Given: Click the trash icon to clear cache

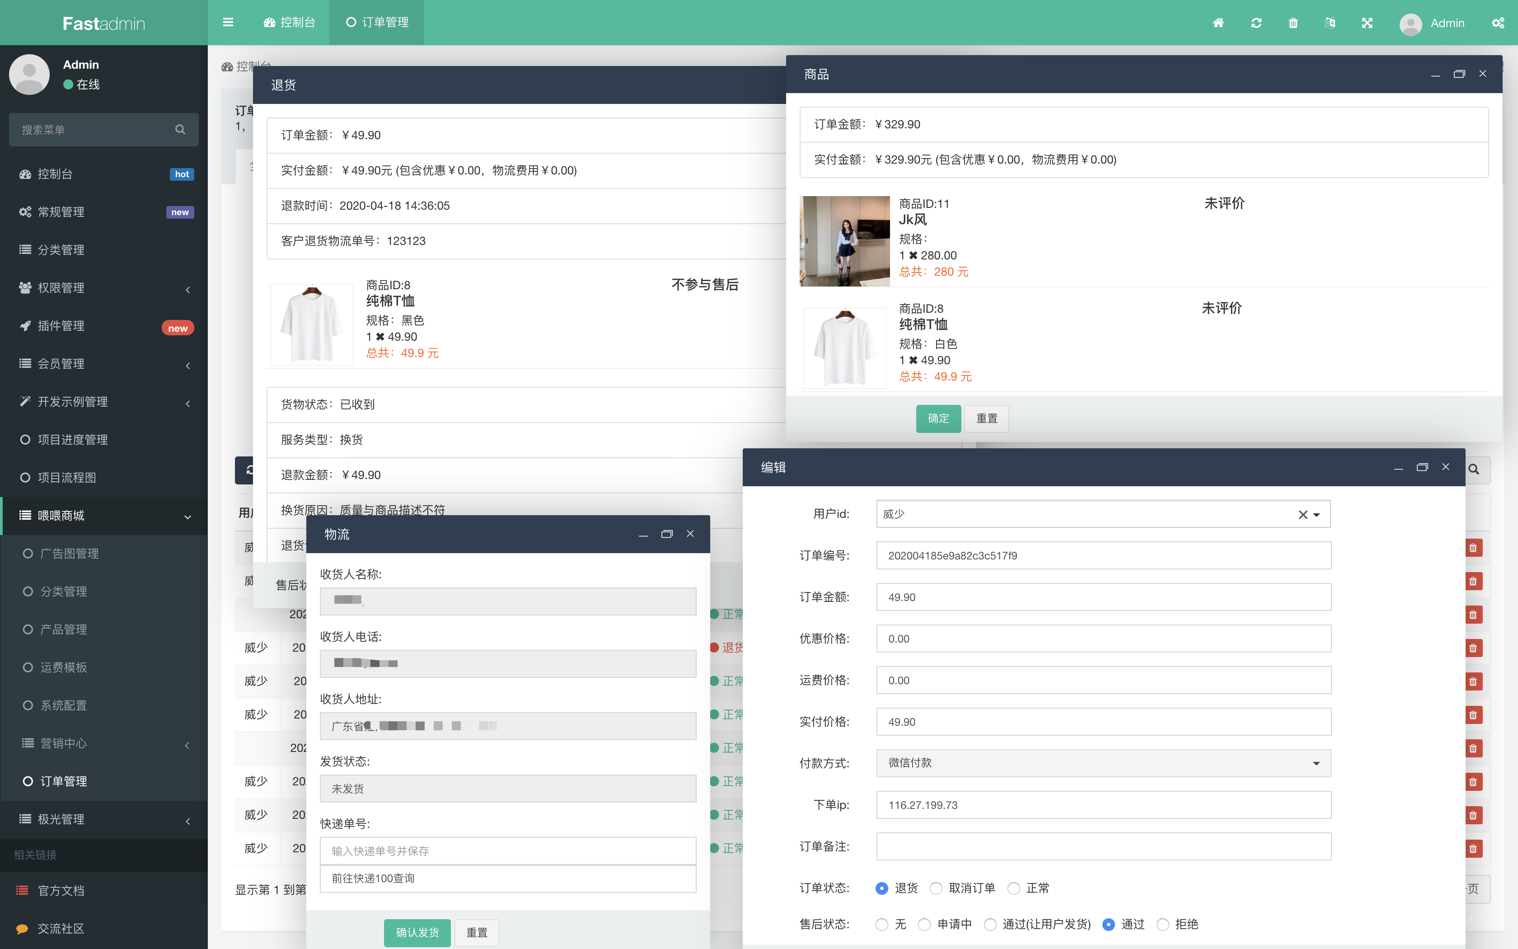Looking at the screenshot, I should pyautogui.click(x=1293, y=23).
